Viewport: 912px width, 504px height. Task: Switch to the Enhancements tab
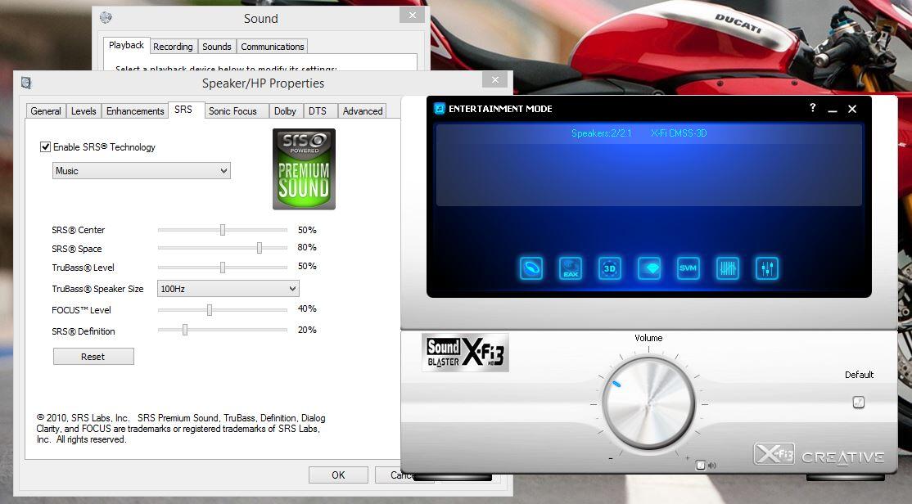pos(135,111)
